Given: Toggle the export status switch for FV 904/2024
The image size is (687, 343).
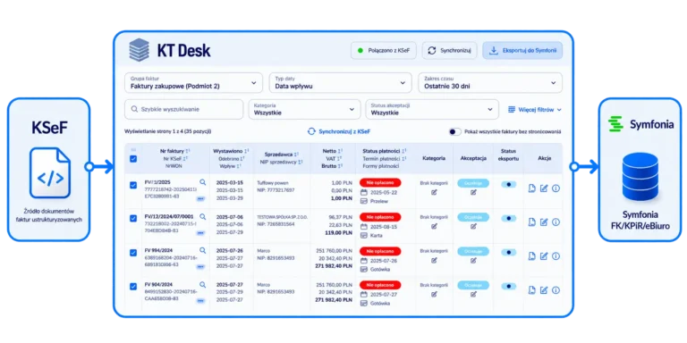Looking at the screenshot, I should pos(508,286).
